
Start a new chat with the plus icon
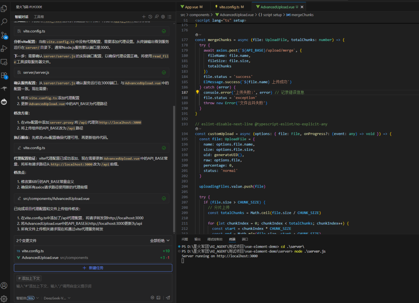pos(144,16)
